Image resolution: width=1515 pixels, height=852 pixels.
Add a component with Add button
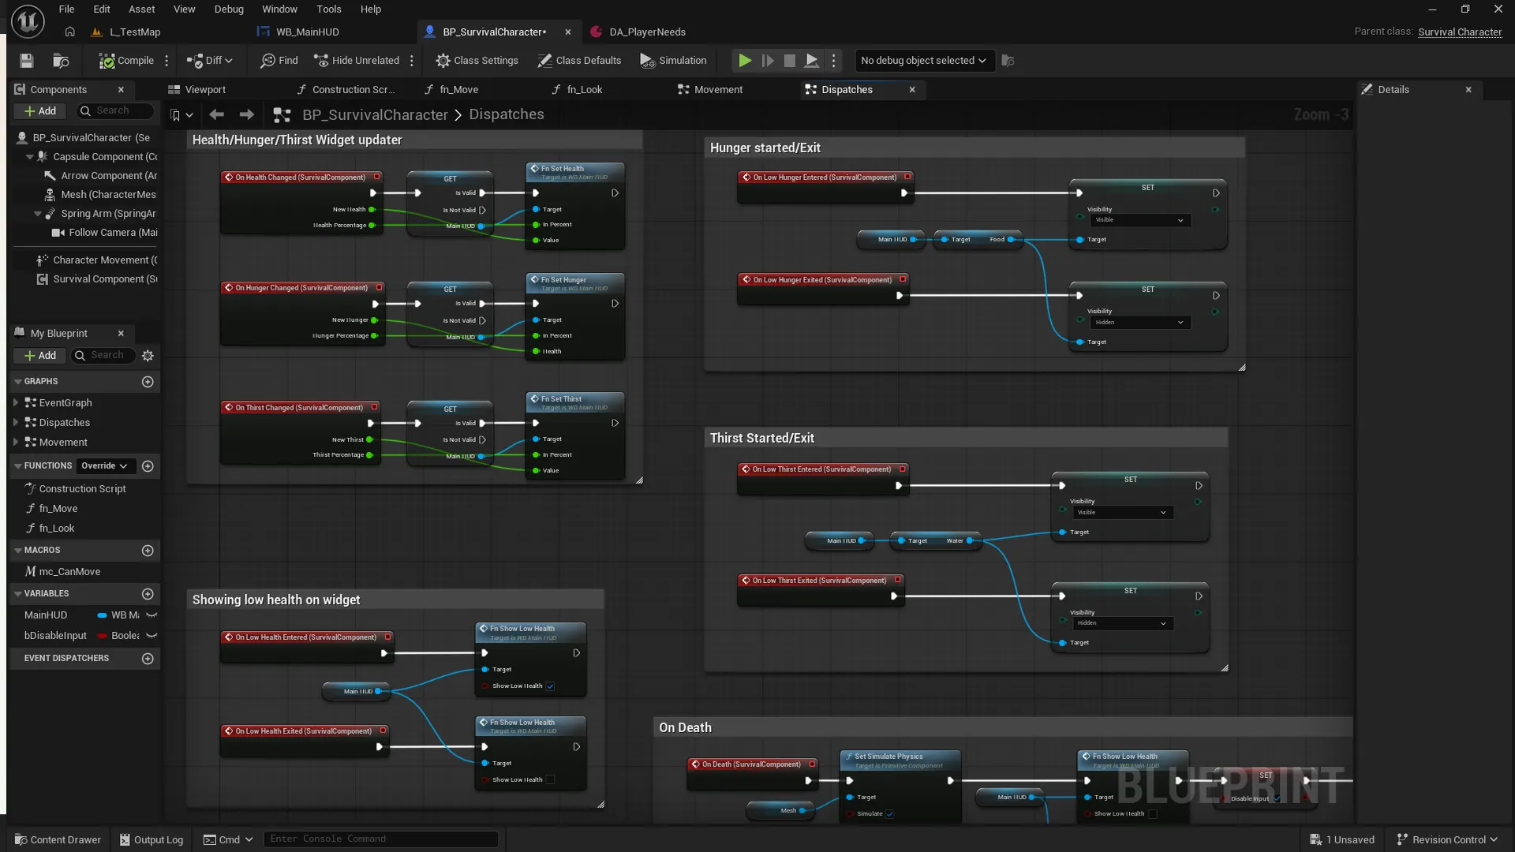pos(40,111)
